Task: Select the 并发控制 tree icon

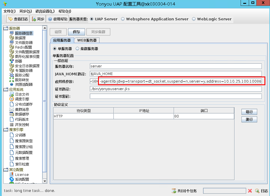Action: point(12,124)
